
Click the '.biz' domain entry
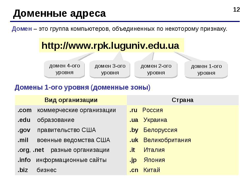pyautogui.click(x=23, y=170)
